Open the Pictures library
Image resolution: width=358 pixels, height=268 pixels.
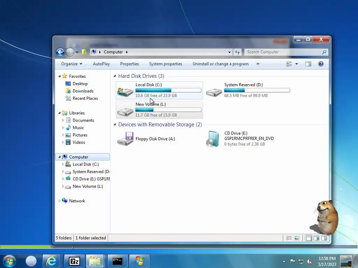(x=80, y=135)
